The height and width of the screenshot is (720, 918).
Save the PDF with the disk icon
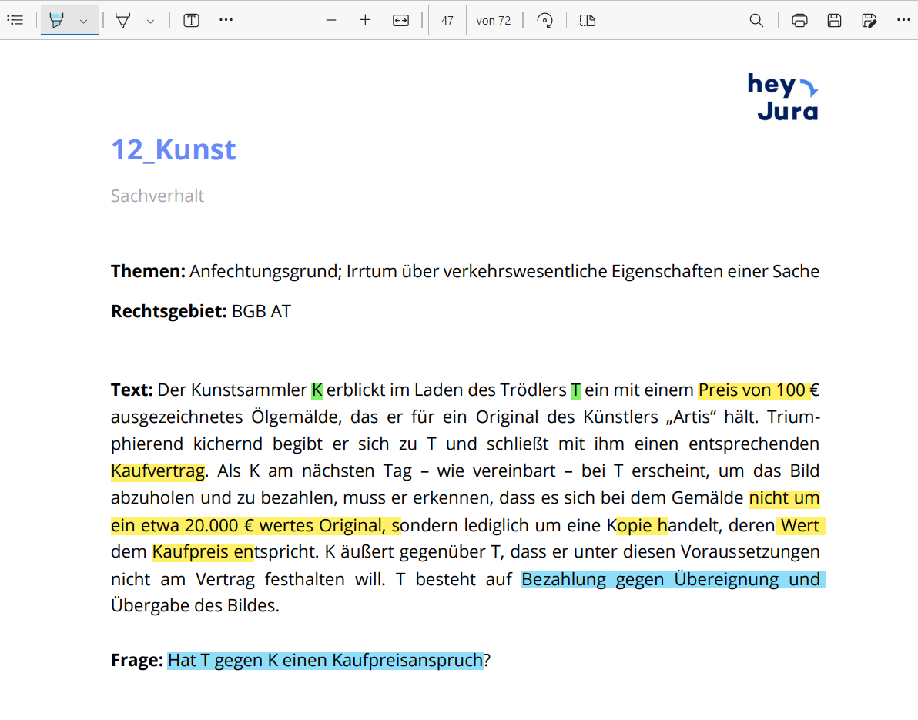pyautogui.click(x=834, y=21)
